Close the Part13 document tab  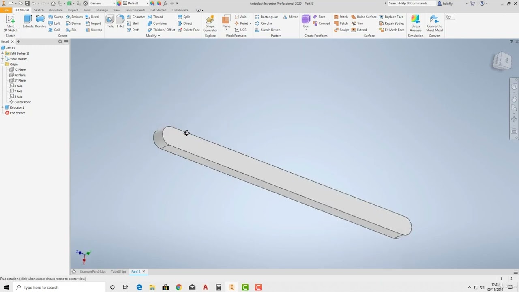[x=144, y=271]
